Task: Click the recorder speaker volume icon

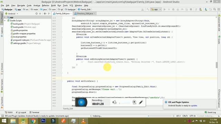Action: (x=114, y=102)
